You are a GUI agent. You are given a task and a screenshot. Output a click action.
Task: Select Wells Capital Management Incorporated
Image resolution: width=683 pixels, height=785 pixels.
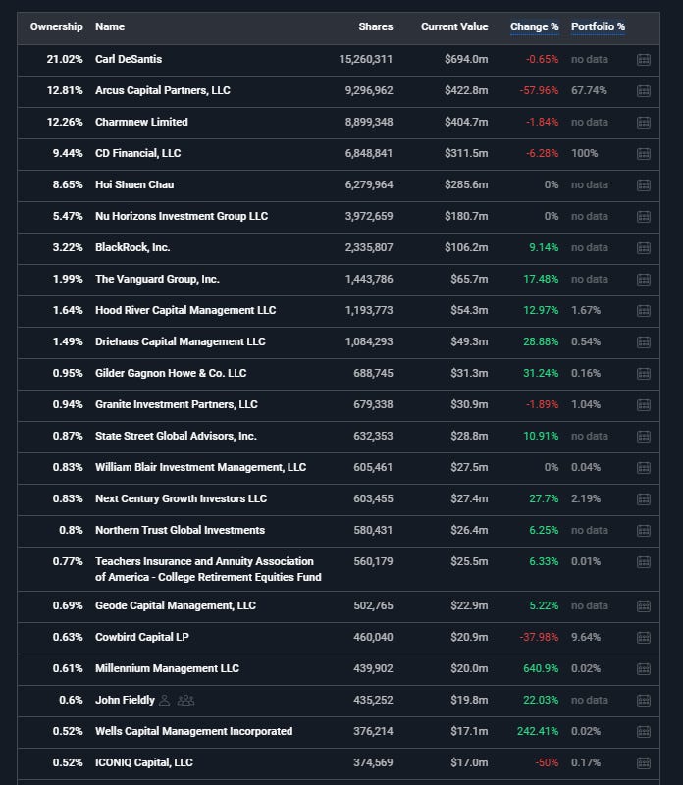click(x=193, y=731)
